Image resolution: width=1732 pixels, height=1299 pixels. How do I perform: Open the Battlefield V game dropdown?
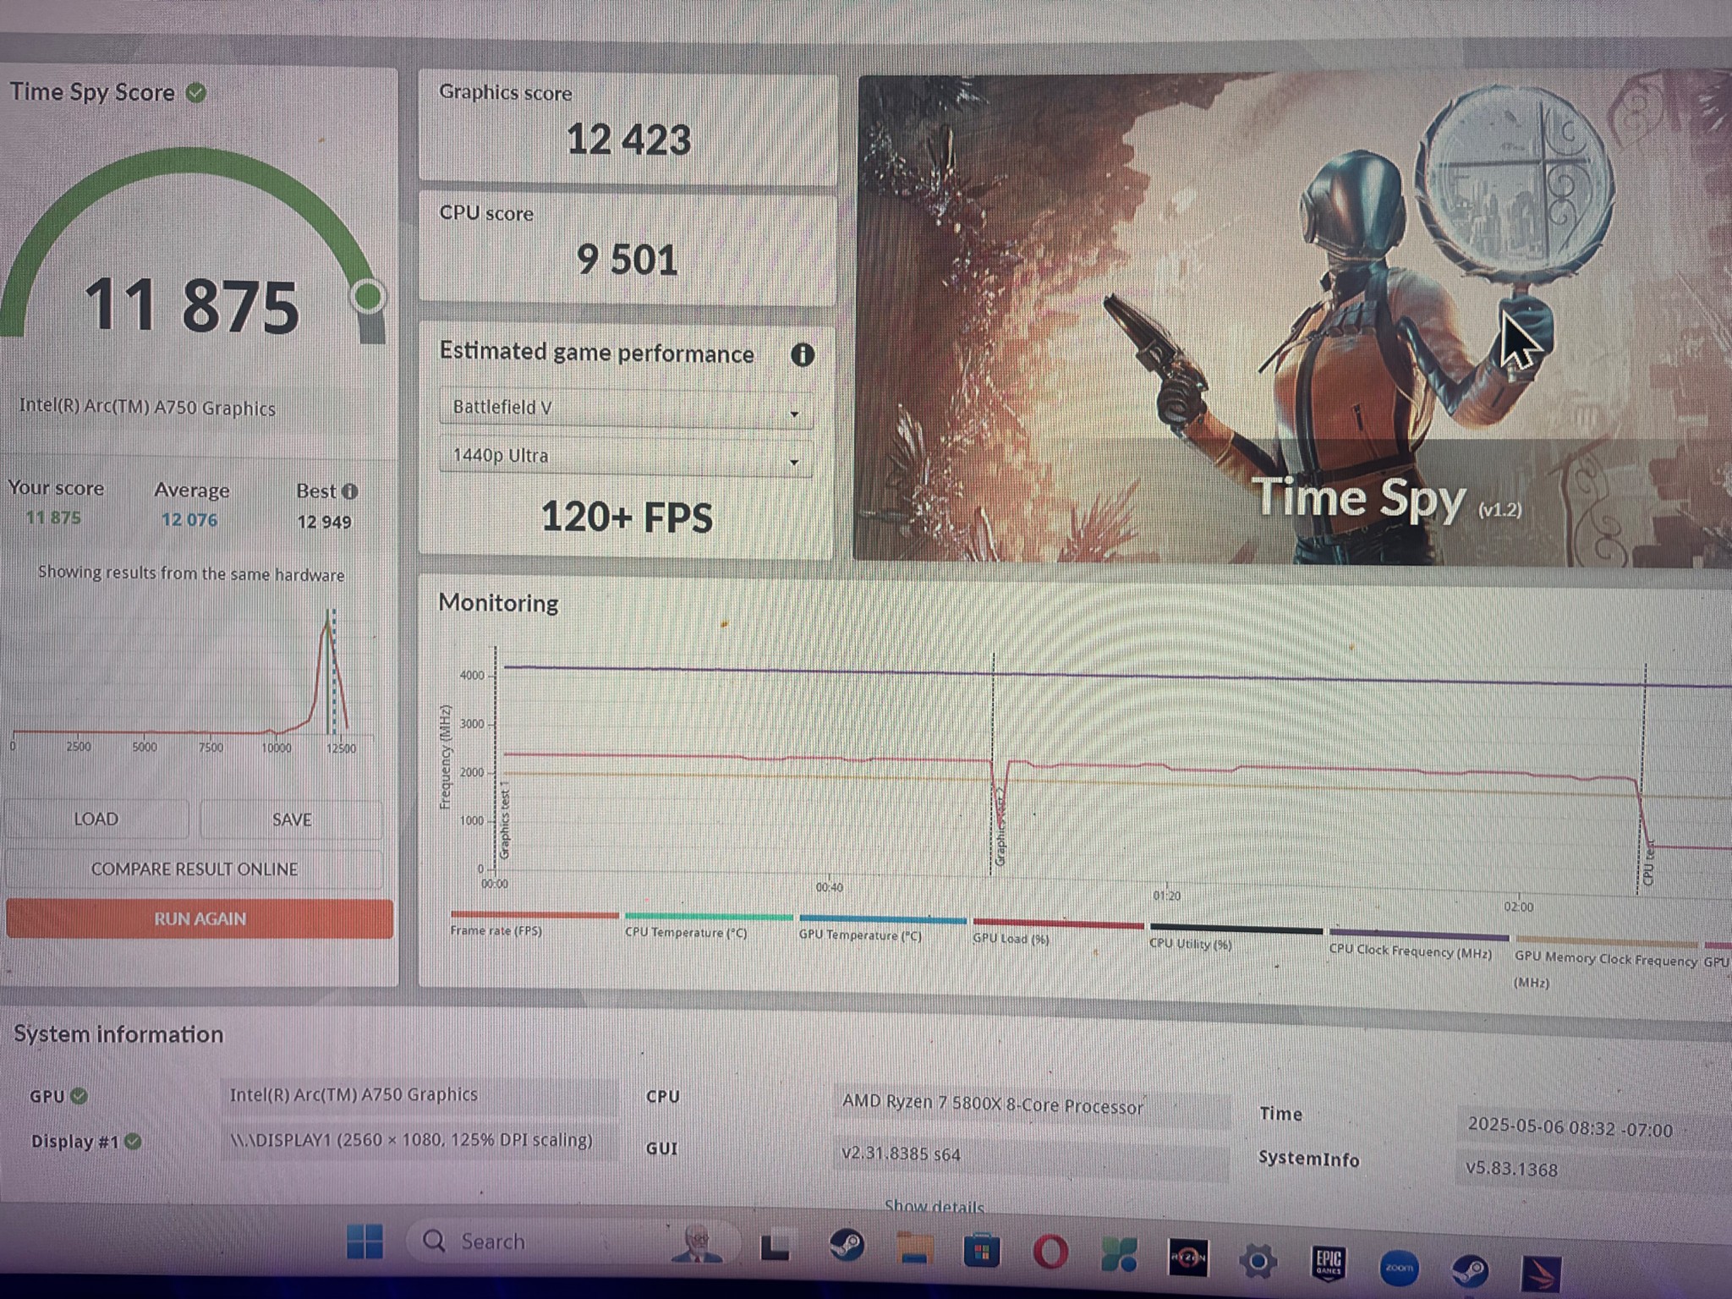click(626, 408)
